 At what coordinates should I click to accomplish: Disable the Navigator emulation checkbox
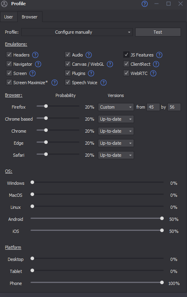[x=9, y=64]
